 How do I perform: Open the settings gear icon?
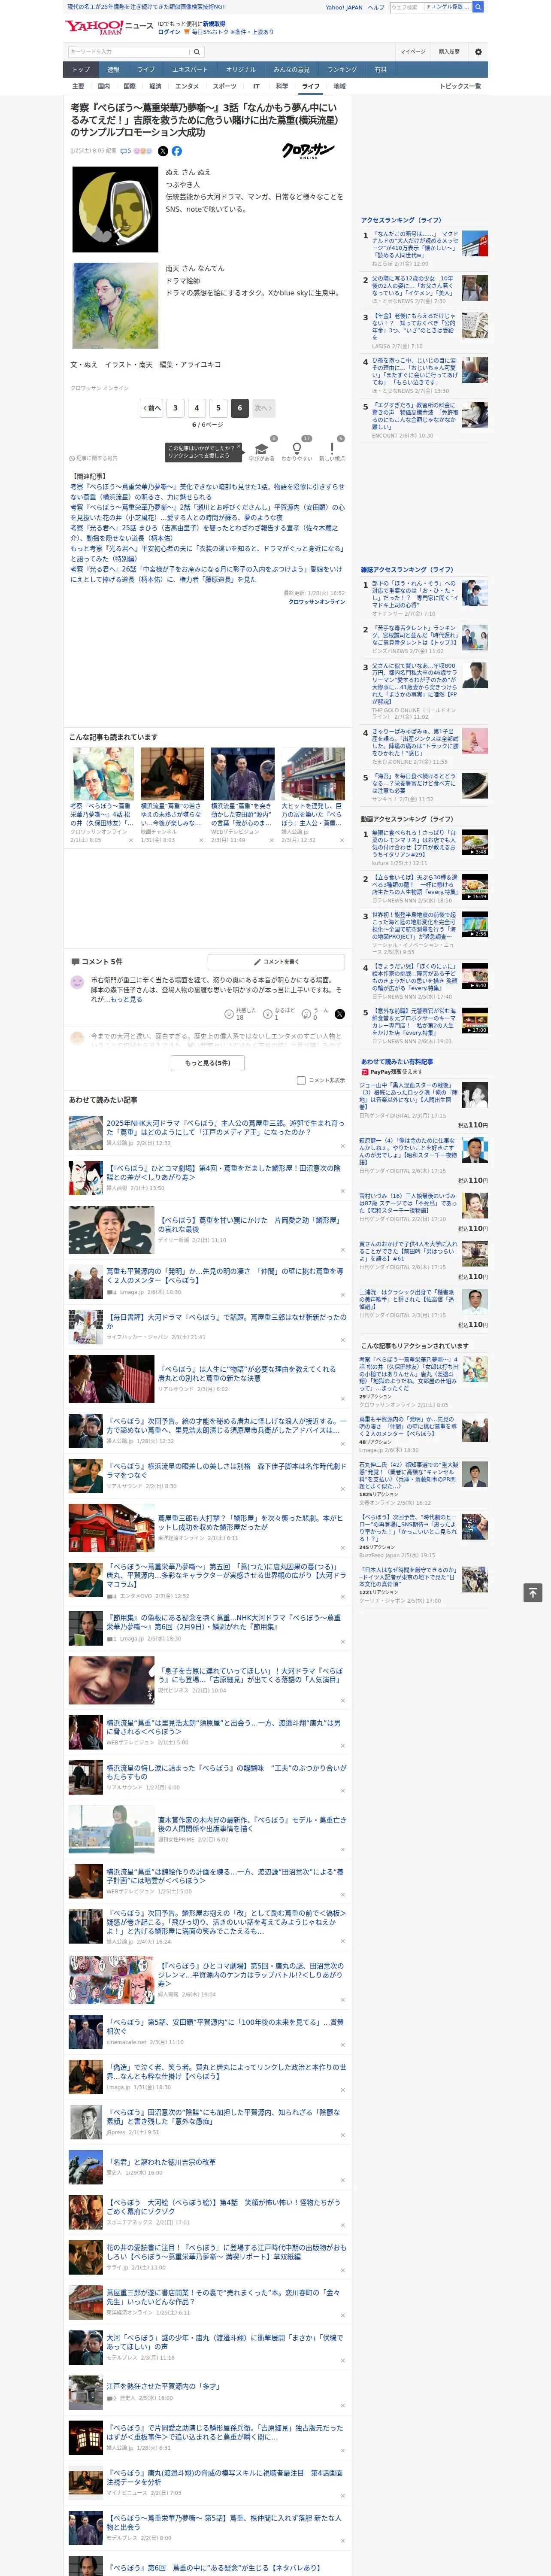[478, 52]
